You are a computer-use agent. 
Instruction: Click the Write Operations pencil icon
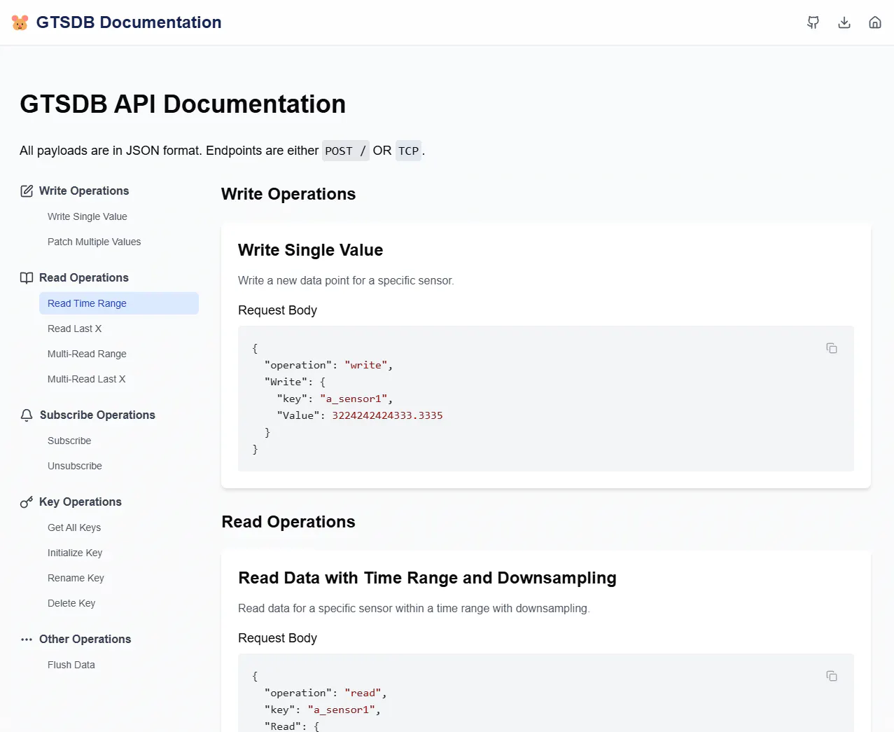click(x=27, y=191)
